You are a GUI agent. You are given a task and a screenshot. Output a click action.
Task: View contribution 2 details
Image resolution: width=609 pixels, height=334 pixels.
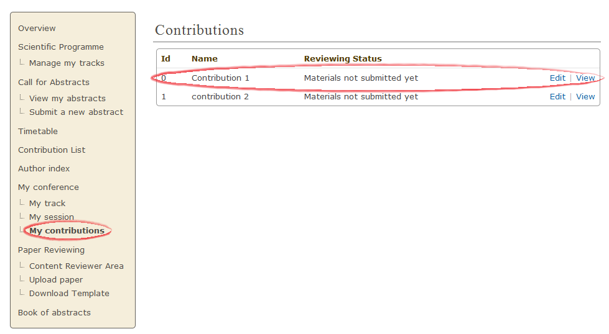pyautogui.click(x=585, y=96)
